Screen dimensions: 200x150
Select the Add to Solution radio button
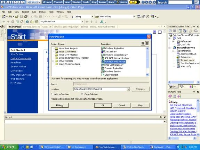coord(52,94)
